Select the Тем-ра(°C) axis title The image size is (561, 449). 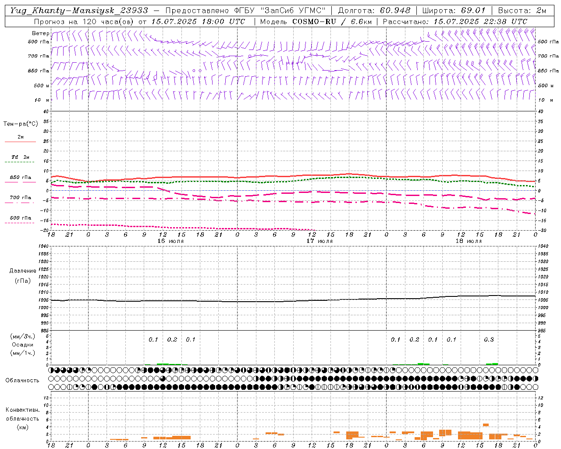click(x=21, y=124)
